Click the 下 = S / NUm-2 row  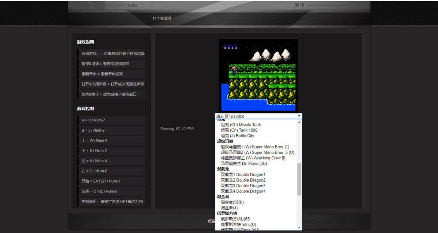[111, 151]
